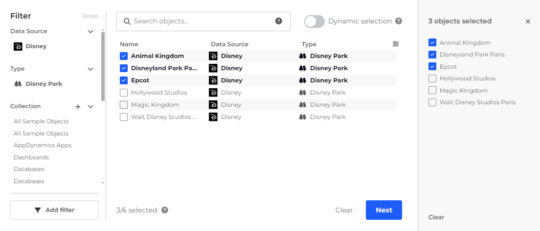Click into the Search objects field
Screen dimensions: 540x231
point(203,21)
